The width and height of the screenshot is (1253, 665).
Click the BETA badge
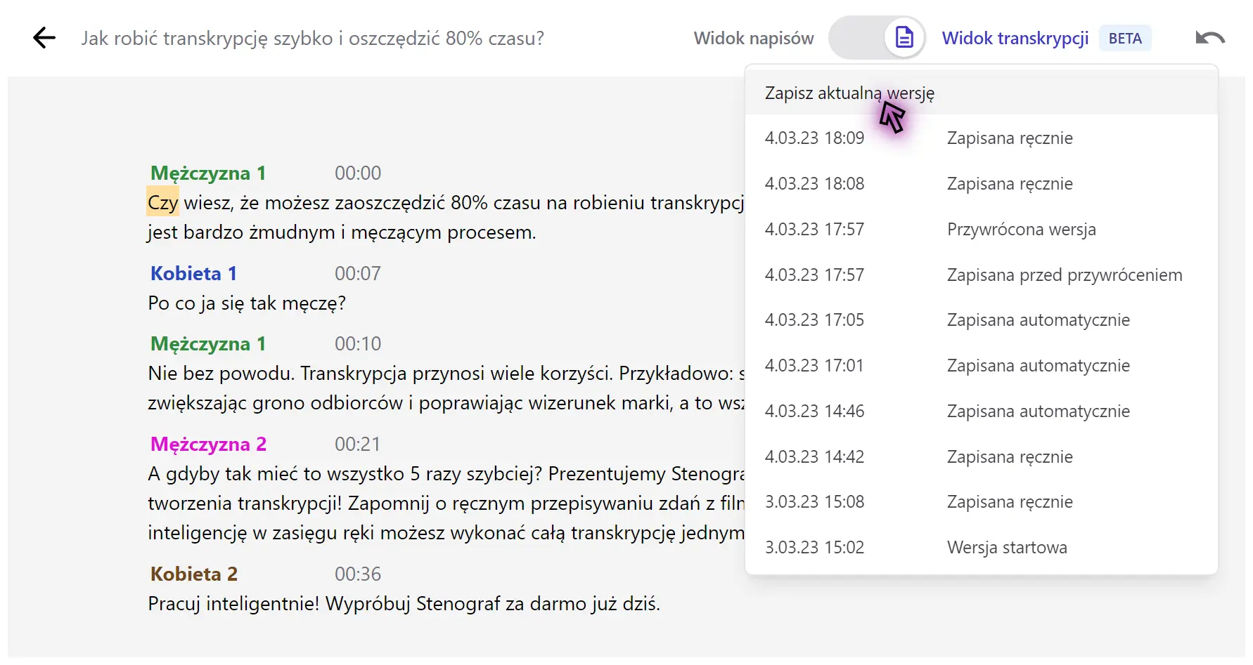click(1125, 39)
